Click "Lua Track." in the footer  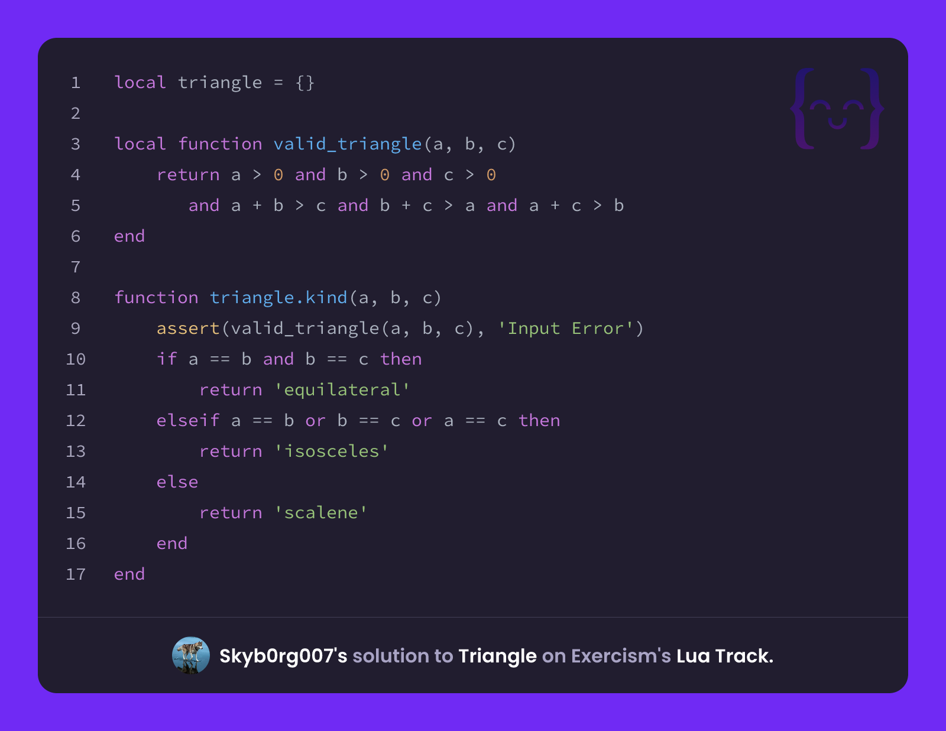tap(725, 656)
